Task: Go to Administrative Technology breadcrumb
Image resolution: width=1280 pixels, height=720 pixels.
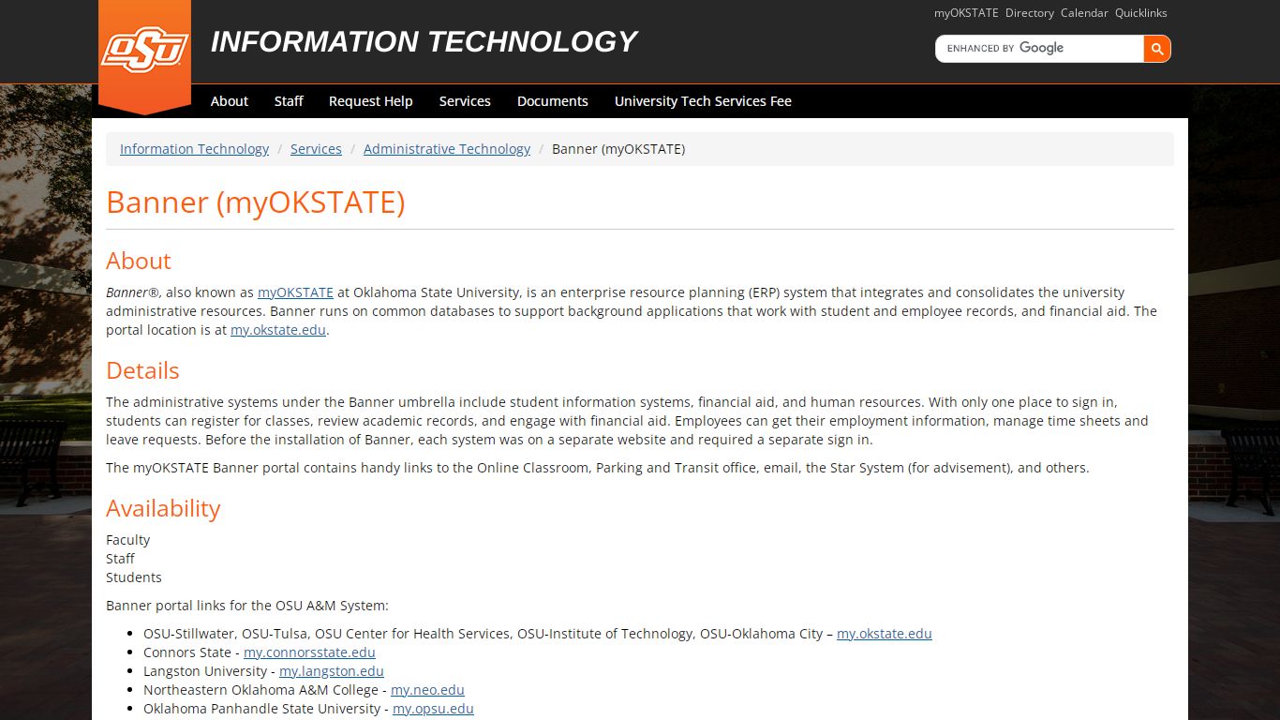Action: coord(447,149)
